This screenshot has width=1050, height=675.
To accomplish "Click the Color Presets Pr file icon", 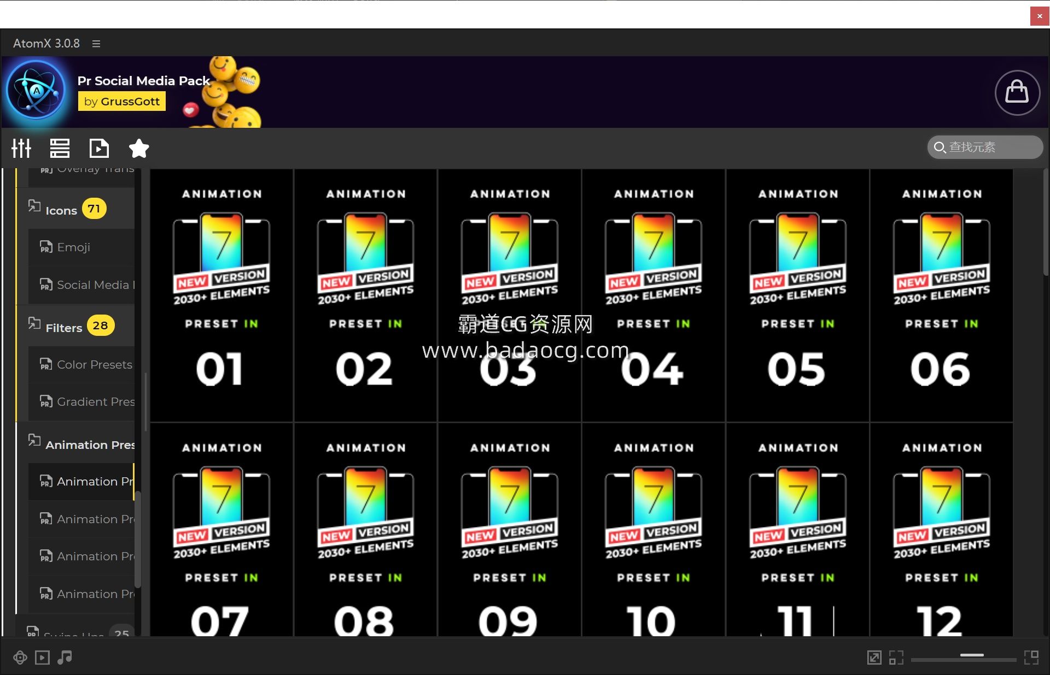I will click(46, 364).
